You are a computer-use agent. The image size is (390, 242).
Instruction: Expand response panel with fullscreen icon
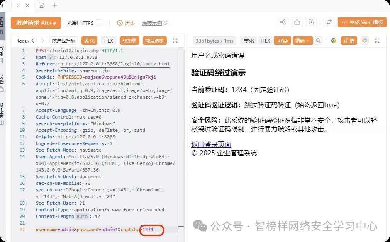point(377,41)
